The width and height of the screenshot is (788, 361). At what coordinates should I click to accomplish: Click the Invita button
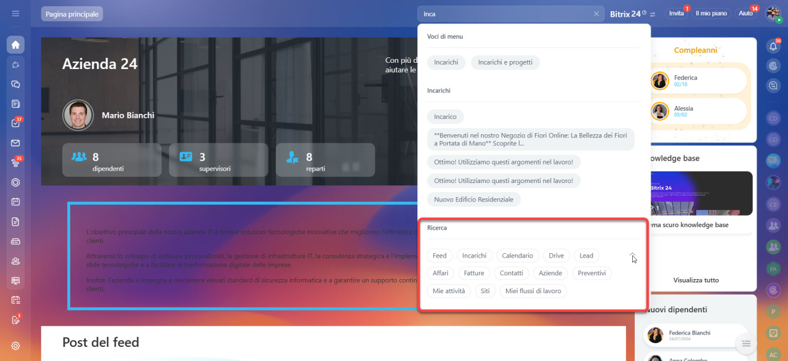click(x=677, y=14)
